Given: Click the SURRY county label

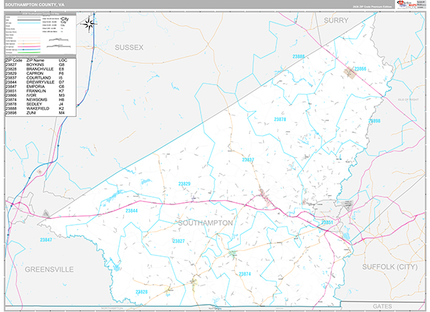Looking at the screenshot, I should point(336,21).
